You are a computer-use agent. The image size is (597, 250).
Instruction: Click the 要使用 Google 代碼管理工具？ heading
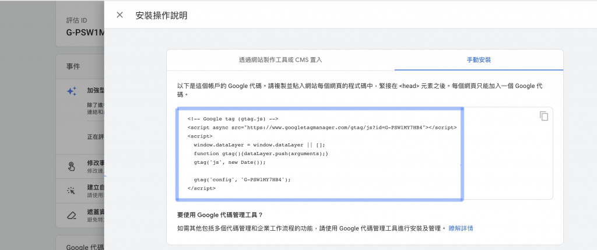(x=220, y=214)
